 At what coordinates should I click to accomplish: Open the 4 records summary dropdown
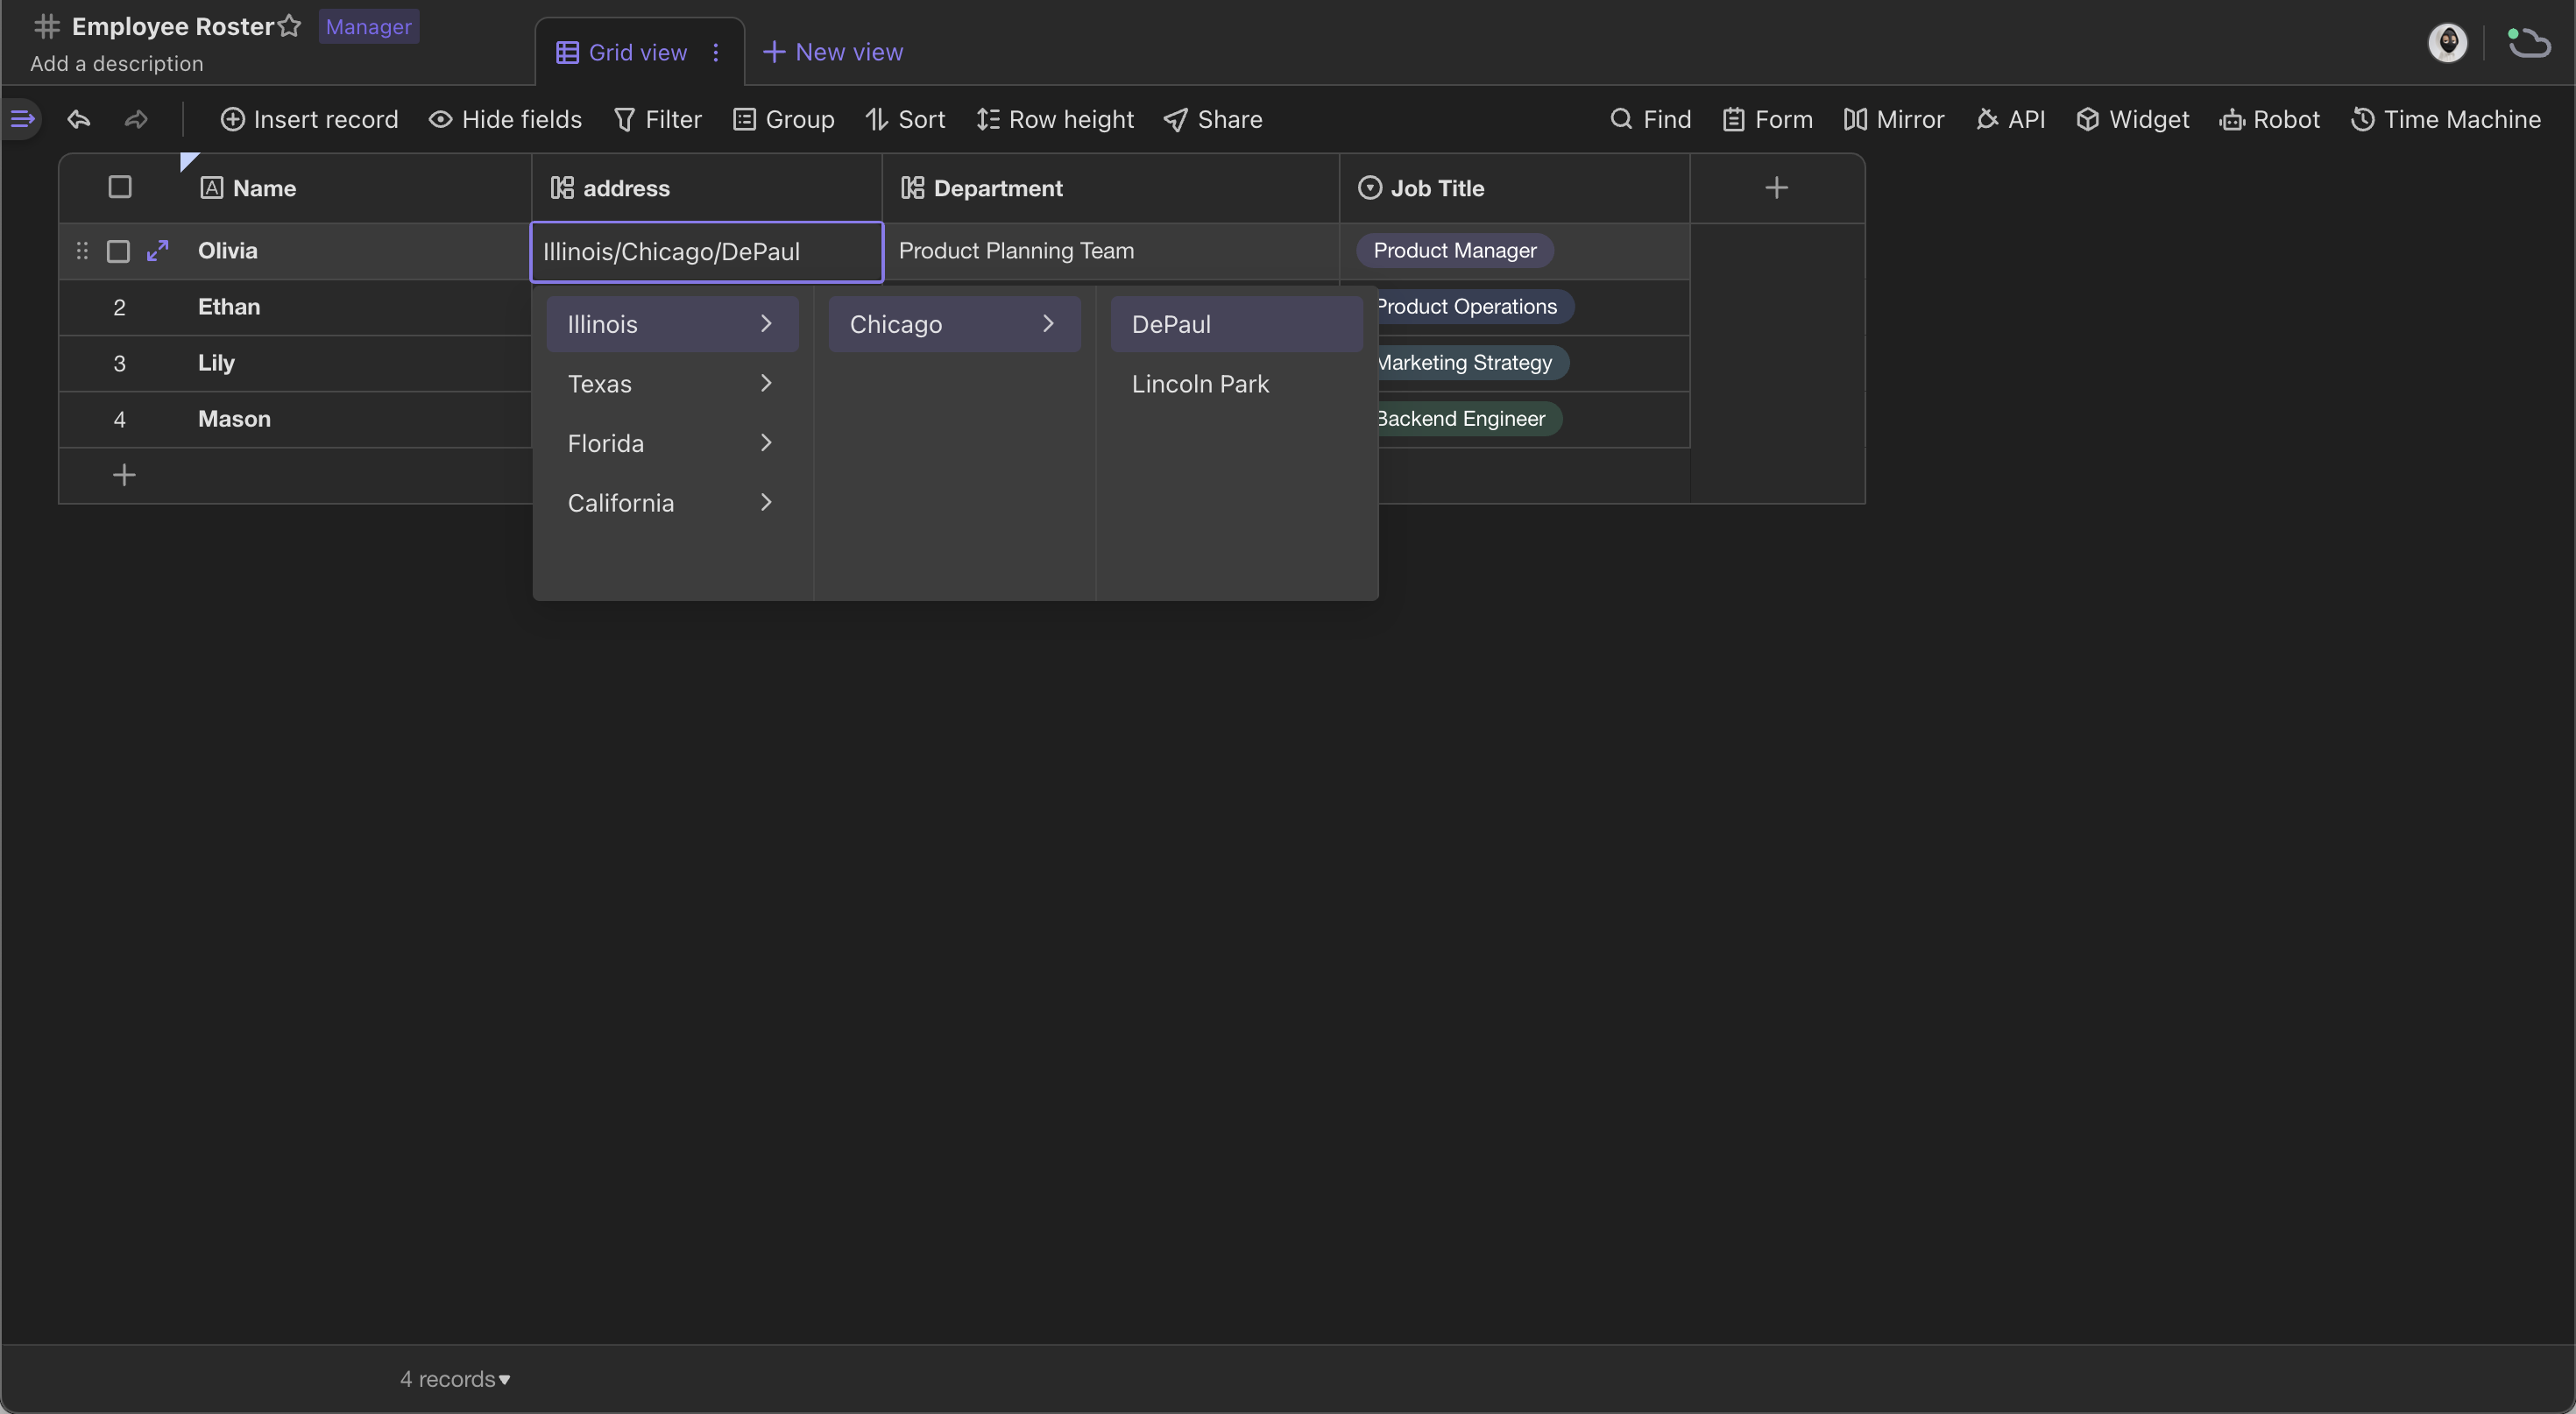(455, 1379)
